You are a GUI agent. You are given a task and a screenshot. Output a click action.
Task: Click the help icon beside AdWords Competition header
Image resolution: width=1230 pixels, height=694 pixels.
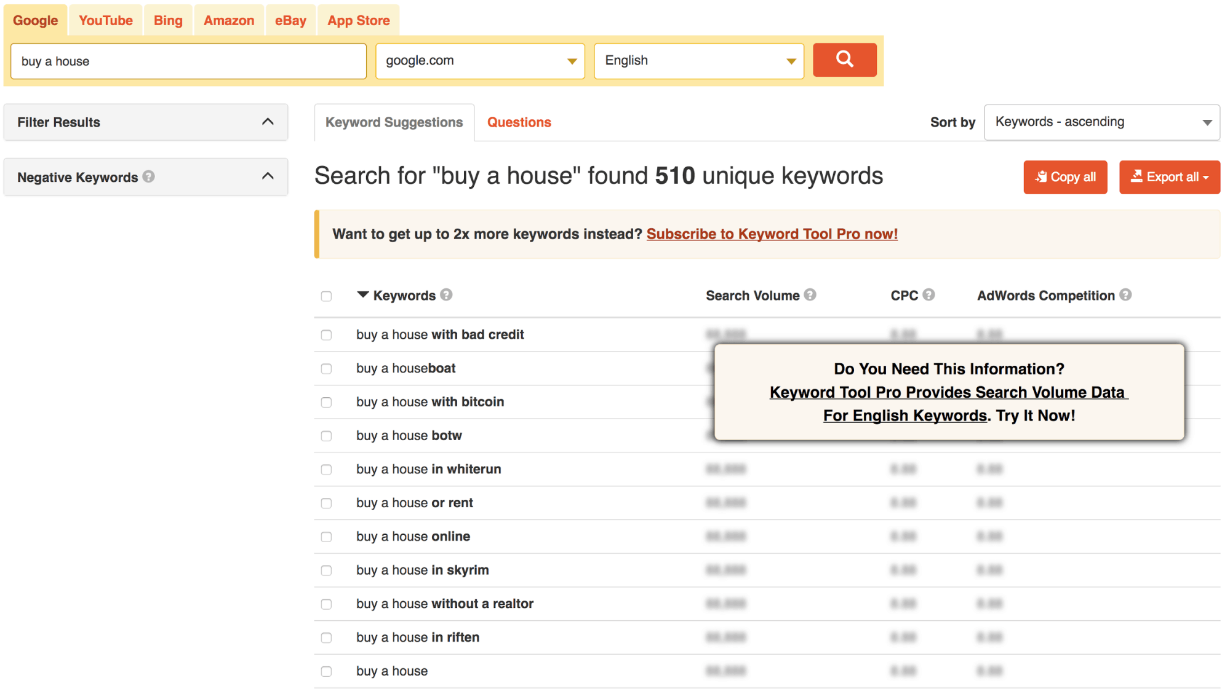pos(1125,295)
